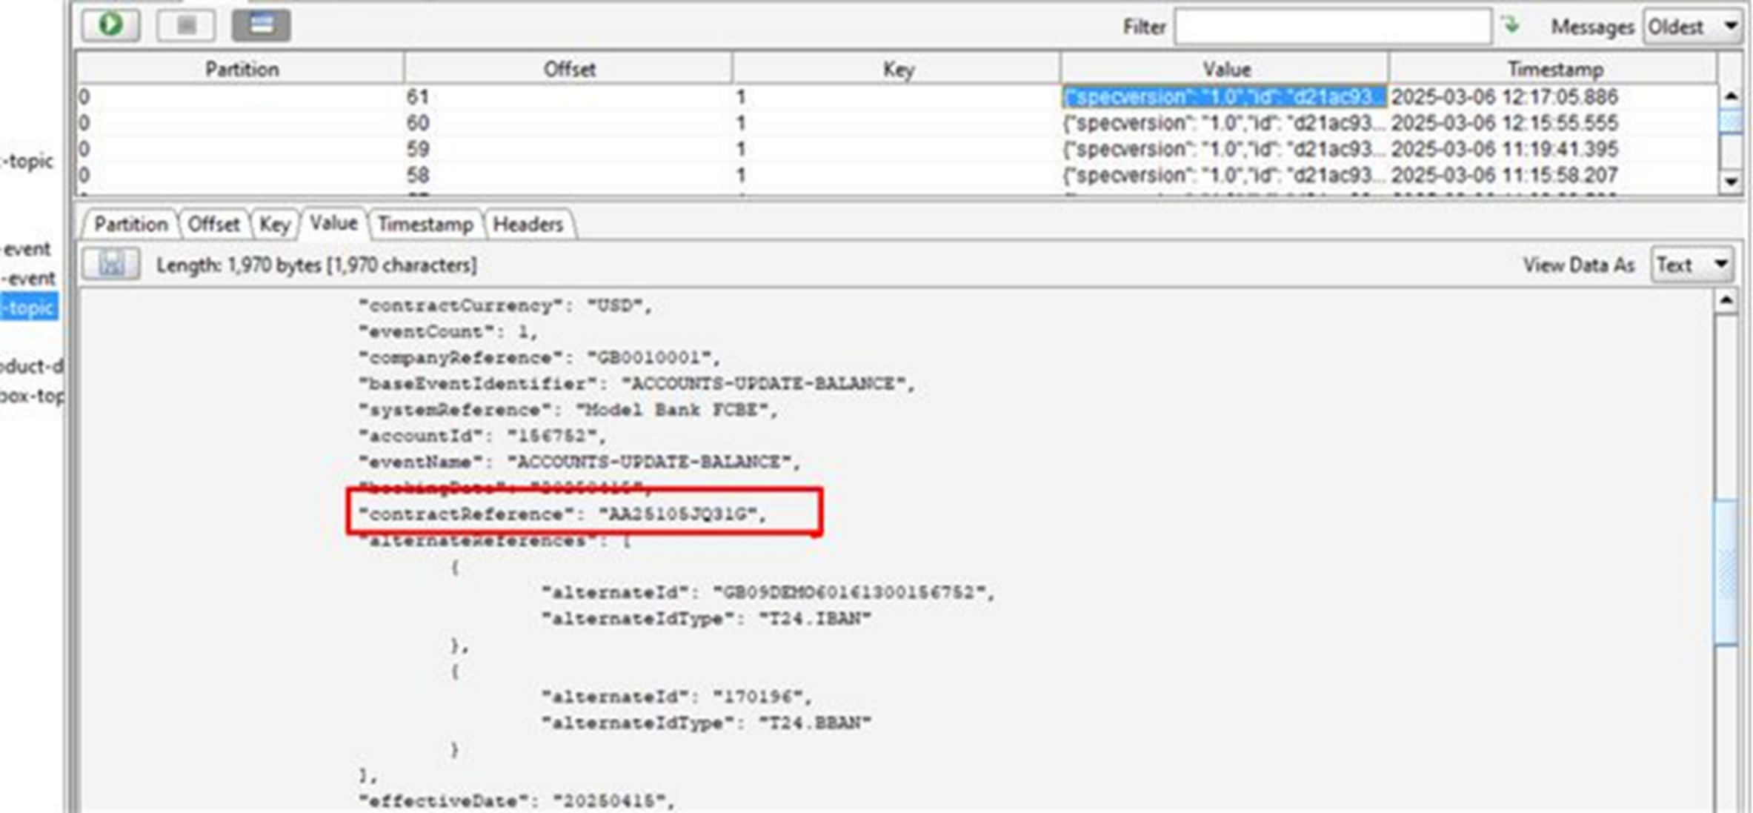
Task: Sort by the Offset column header
Action: [x=568, y=69]
